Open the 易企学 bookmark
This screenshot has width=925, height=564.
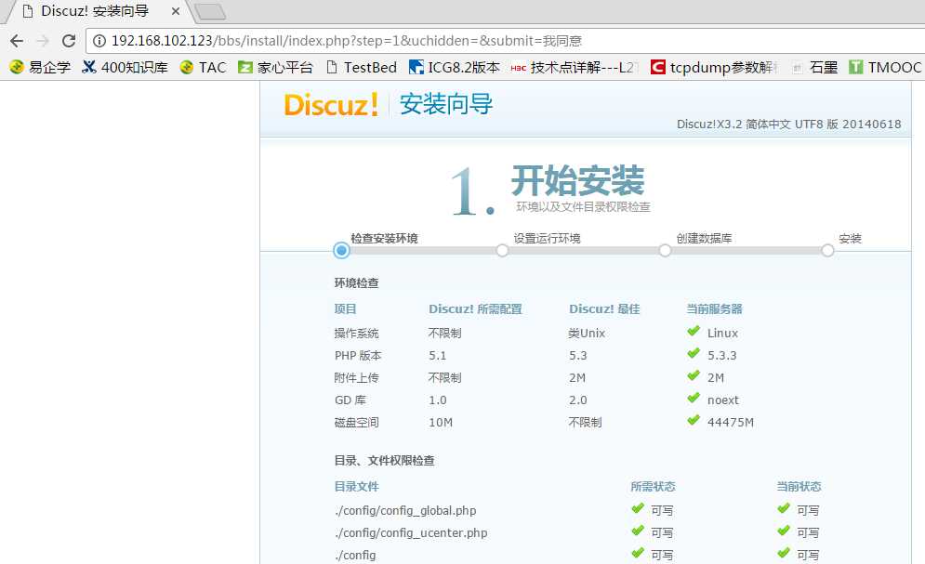(40, 67)
